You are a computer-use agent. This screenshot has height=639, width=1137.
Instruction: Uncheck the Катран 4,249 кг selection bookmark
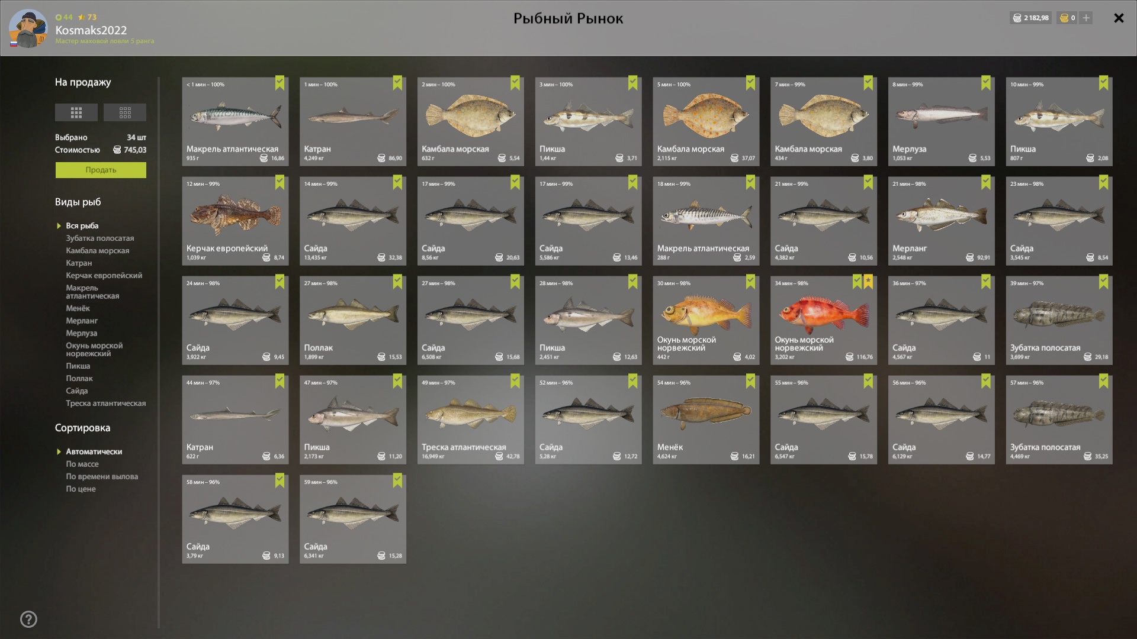point(397,83)
